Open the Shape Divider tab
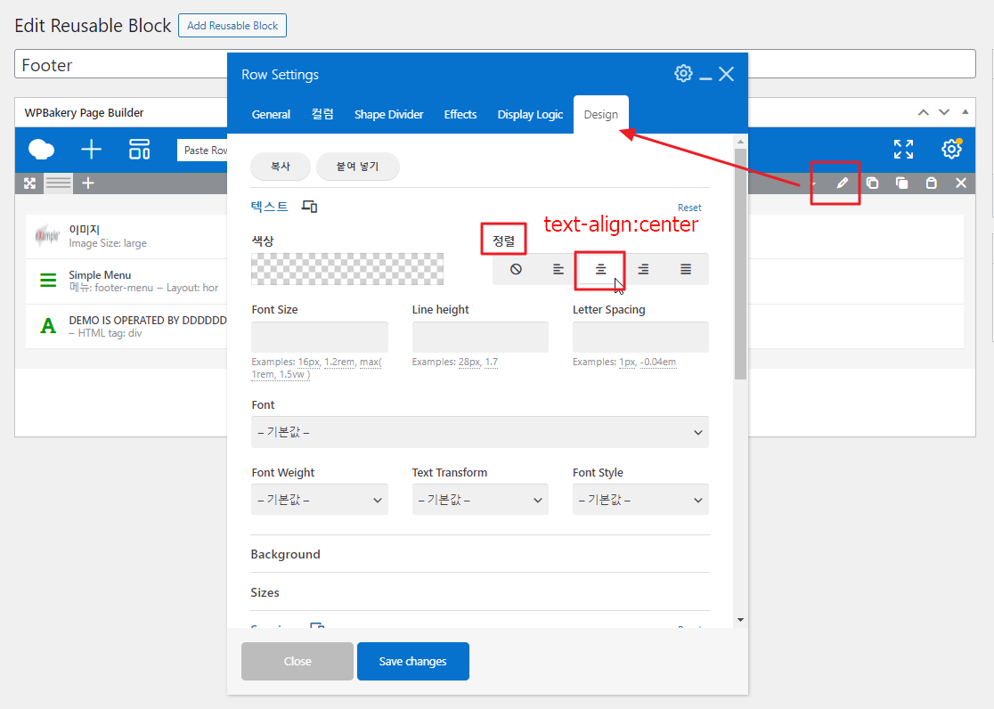 (388, 114)
